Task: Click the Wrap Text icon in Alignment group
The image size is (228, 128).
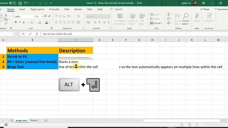Action: coord(78,16)
